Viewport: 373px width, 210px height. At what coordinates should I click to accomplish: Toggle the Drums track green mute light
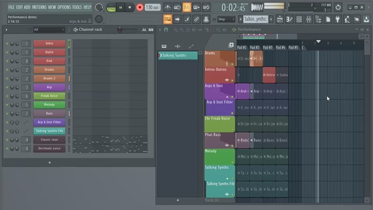point(232,64)
